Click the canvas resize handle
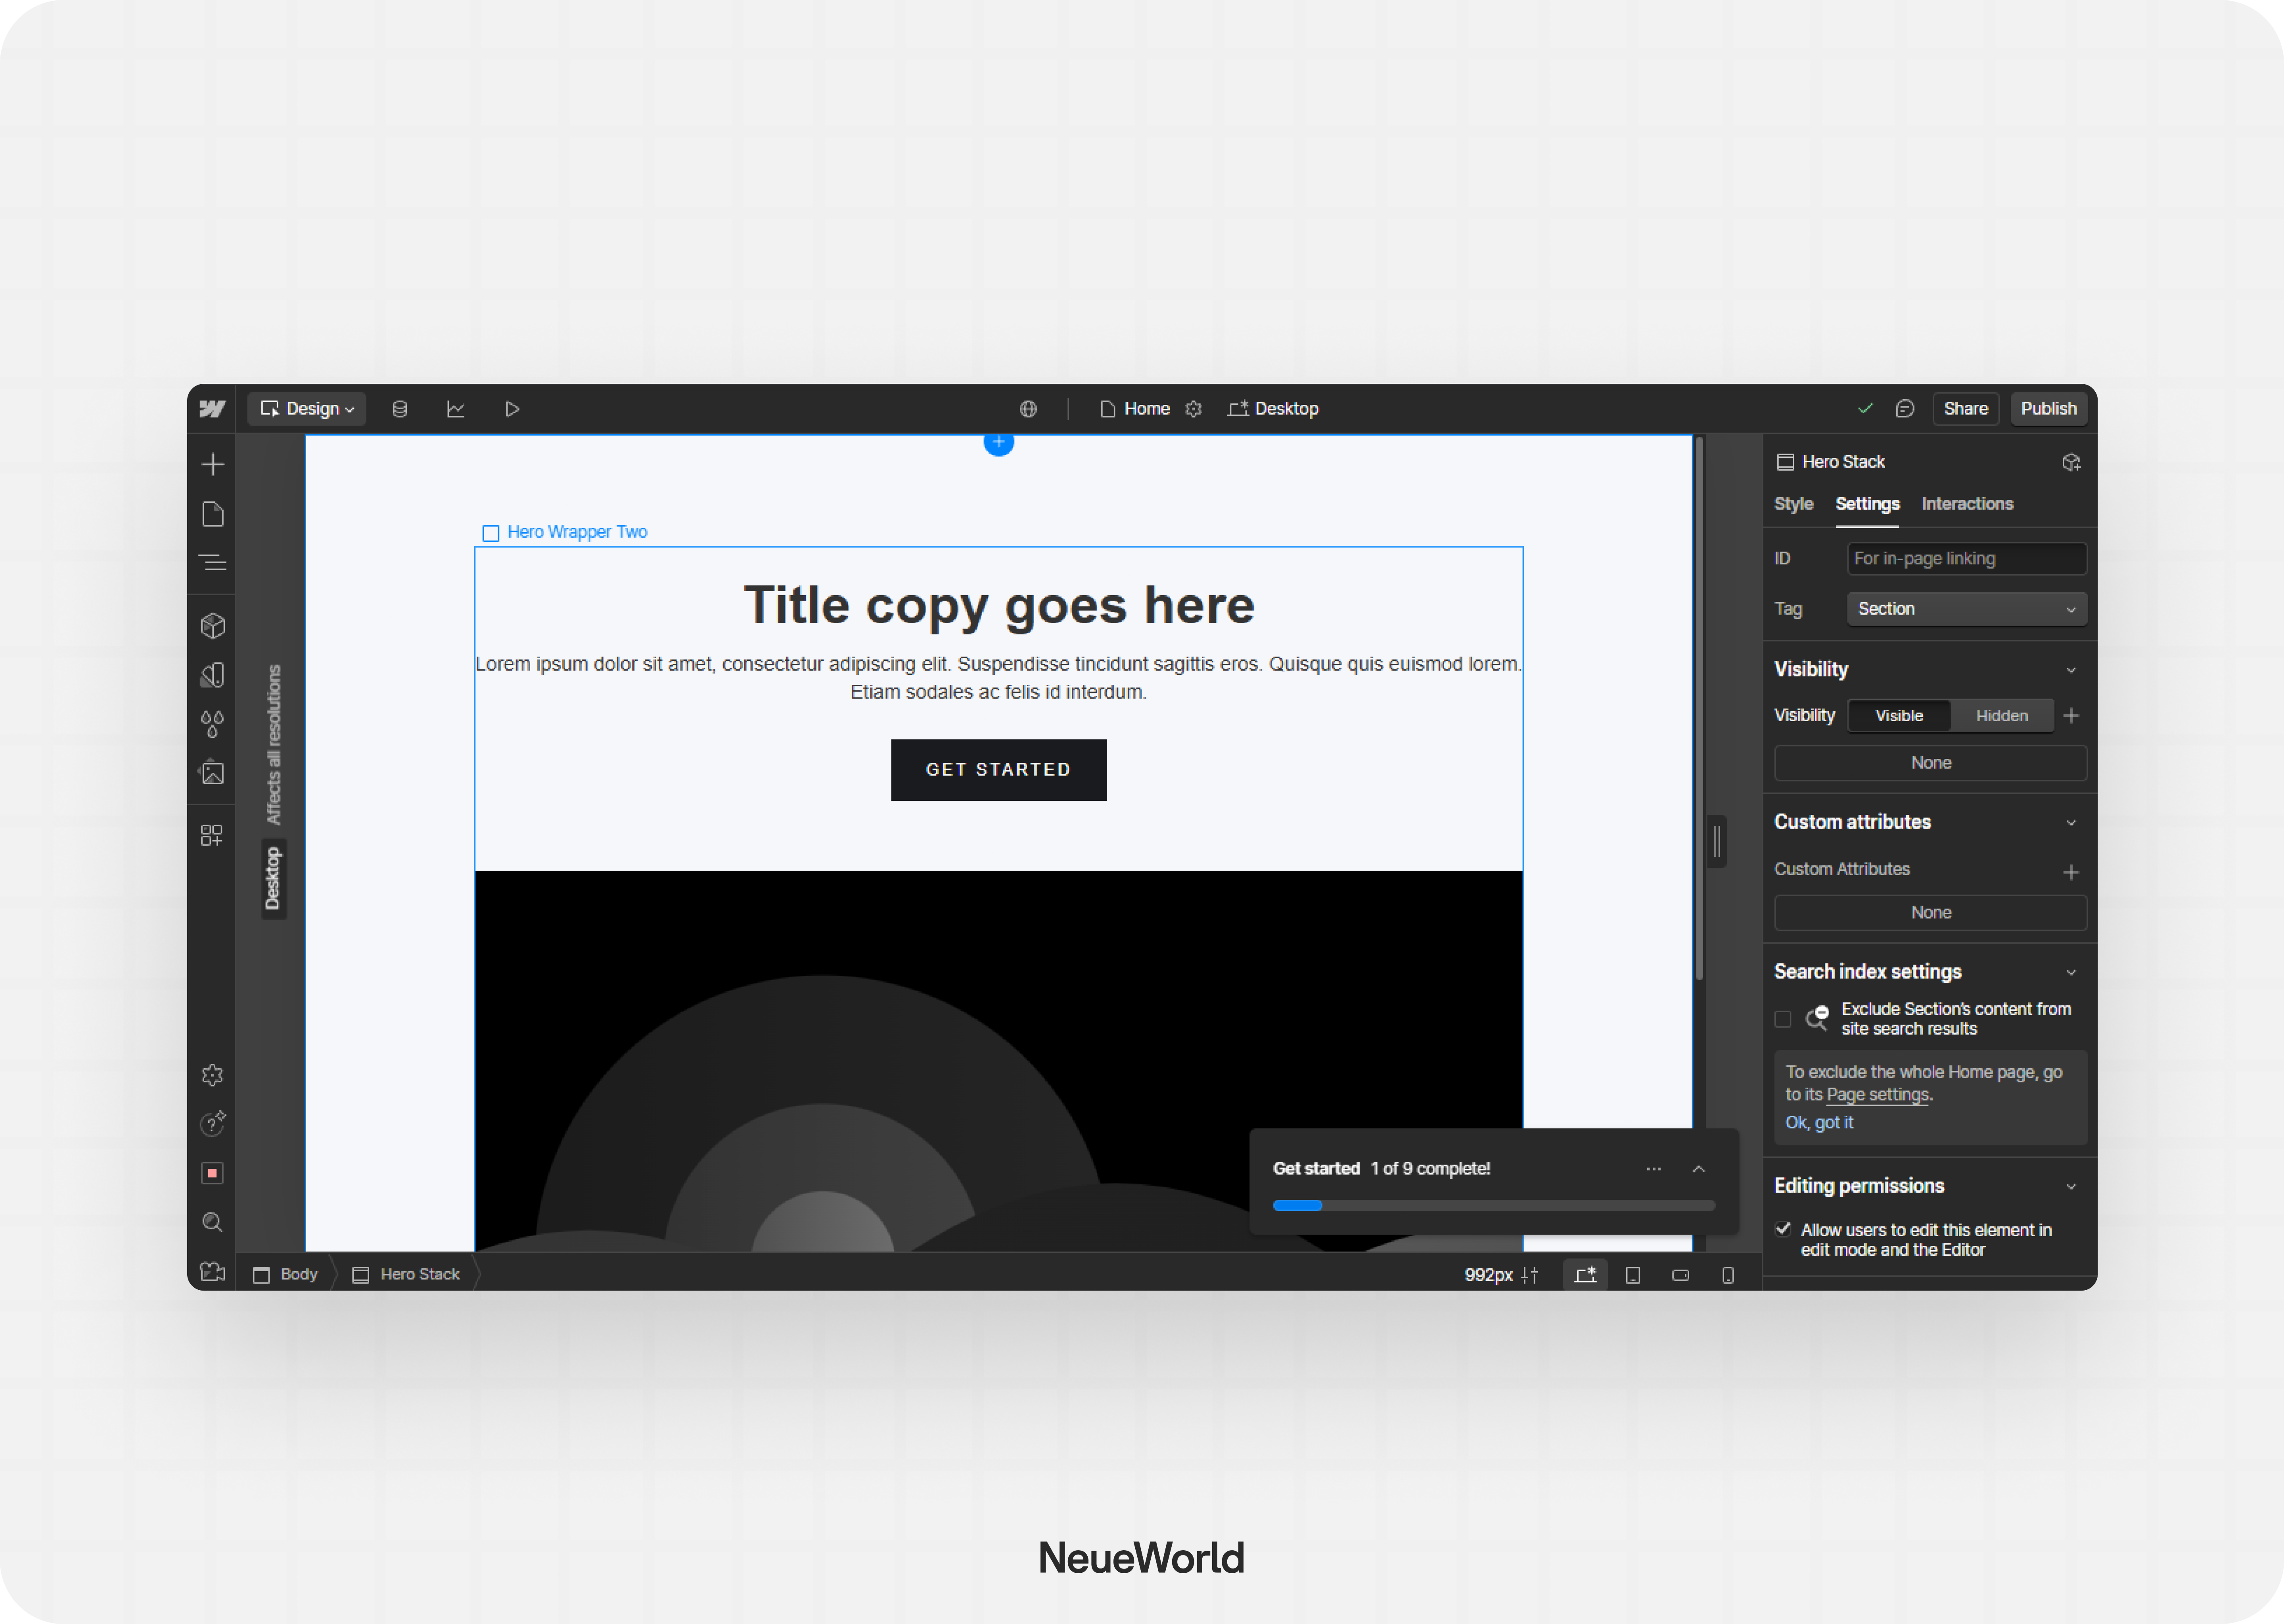Screen dimensions: 2284x1624 click(x=1717, y=841)
